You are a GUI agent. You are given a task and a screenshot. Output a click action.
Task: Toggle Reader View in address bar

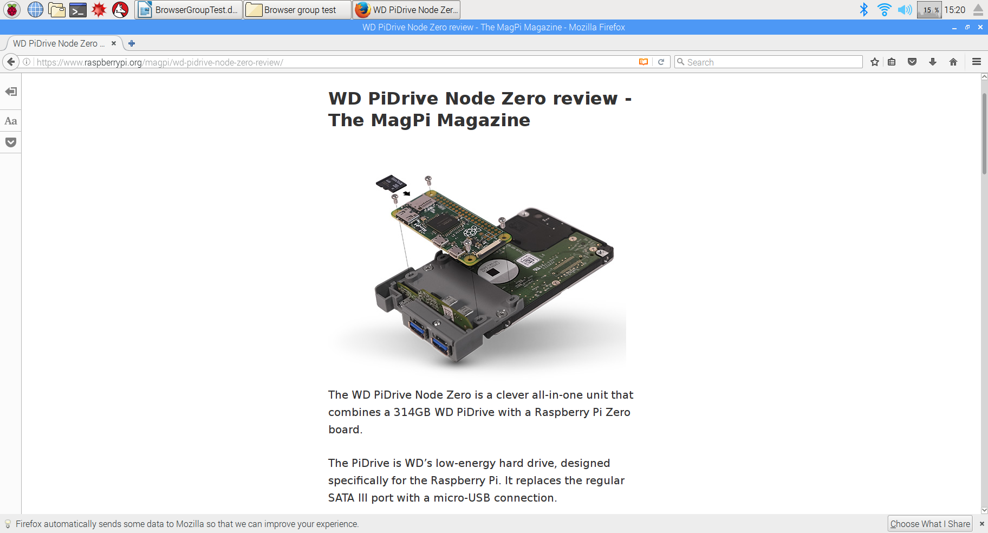coord(643,62)
